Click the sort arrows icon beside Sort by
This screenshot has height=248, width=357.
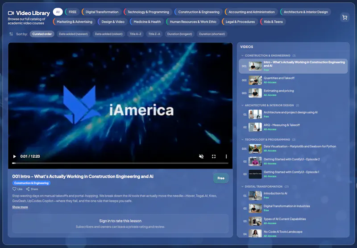click(11, 34)
